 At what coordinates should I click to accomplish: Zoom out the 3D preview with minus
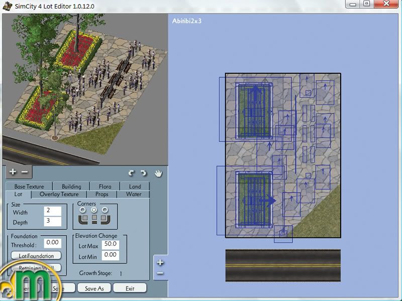pyautogui.click(x=25, y=172)
